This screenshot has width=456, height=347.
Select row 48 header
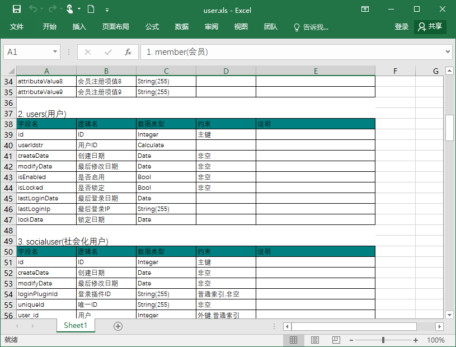point(8,231)
